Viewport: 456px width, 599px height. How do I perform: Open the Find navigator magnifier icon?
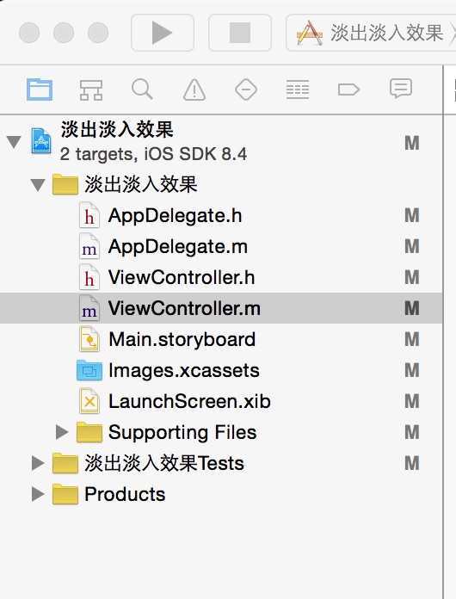click(x=142, y=90)
